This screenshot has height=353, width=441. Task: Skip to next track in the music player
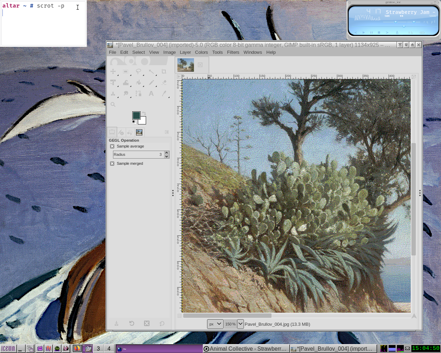pos(387,32)
